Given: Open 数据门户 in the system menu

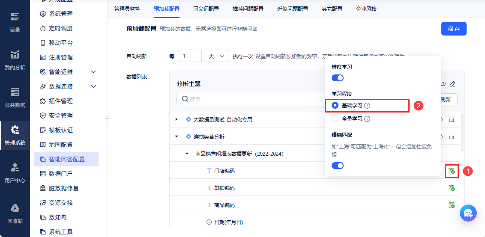Looking at the screenshot, I should [61, 174].
